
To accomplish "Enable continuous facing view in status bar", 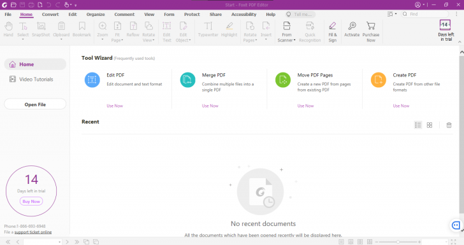I will point(370,242).
